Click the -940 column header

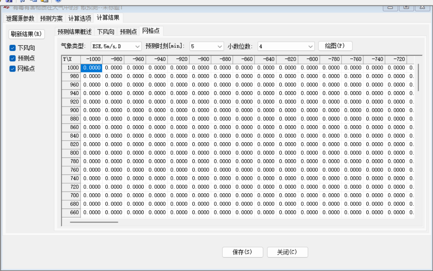pos(157,59)
